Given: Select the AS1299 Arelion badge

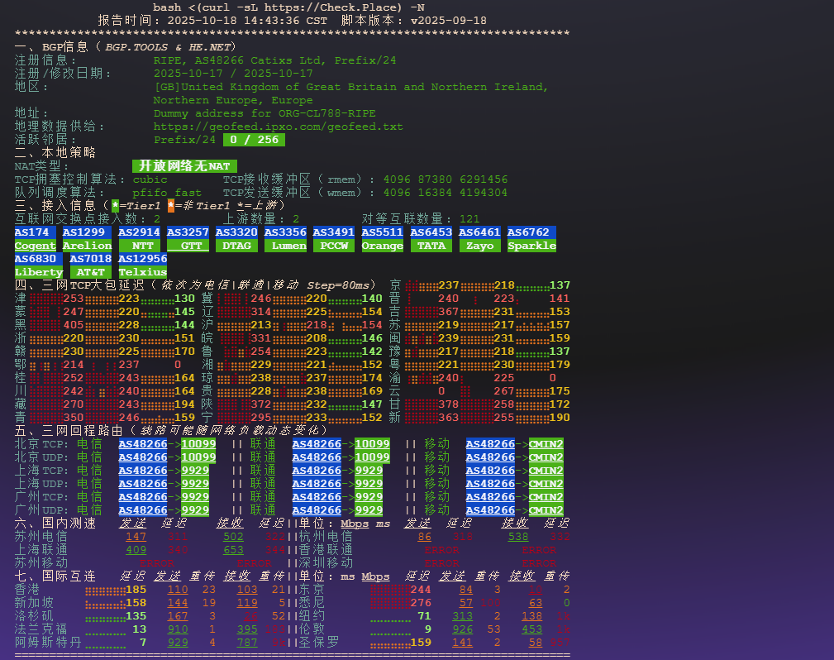Looking at the screenshot, I should point(87,239).
